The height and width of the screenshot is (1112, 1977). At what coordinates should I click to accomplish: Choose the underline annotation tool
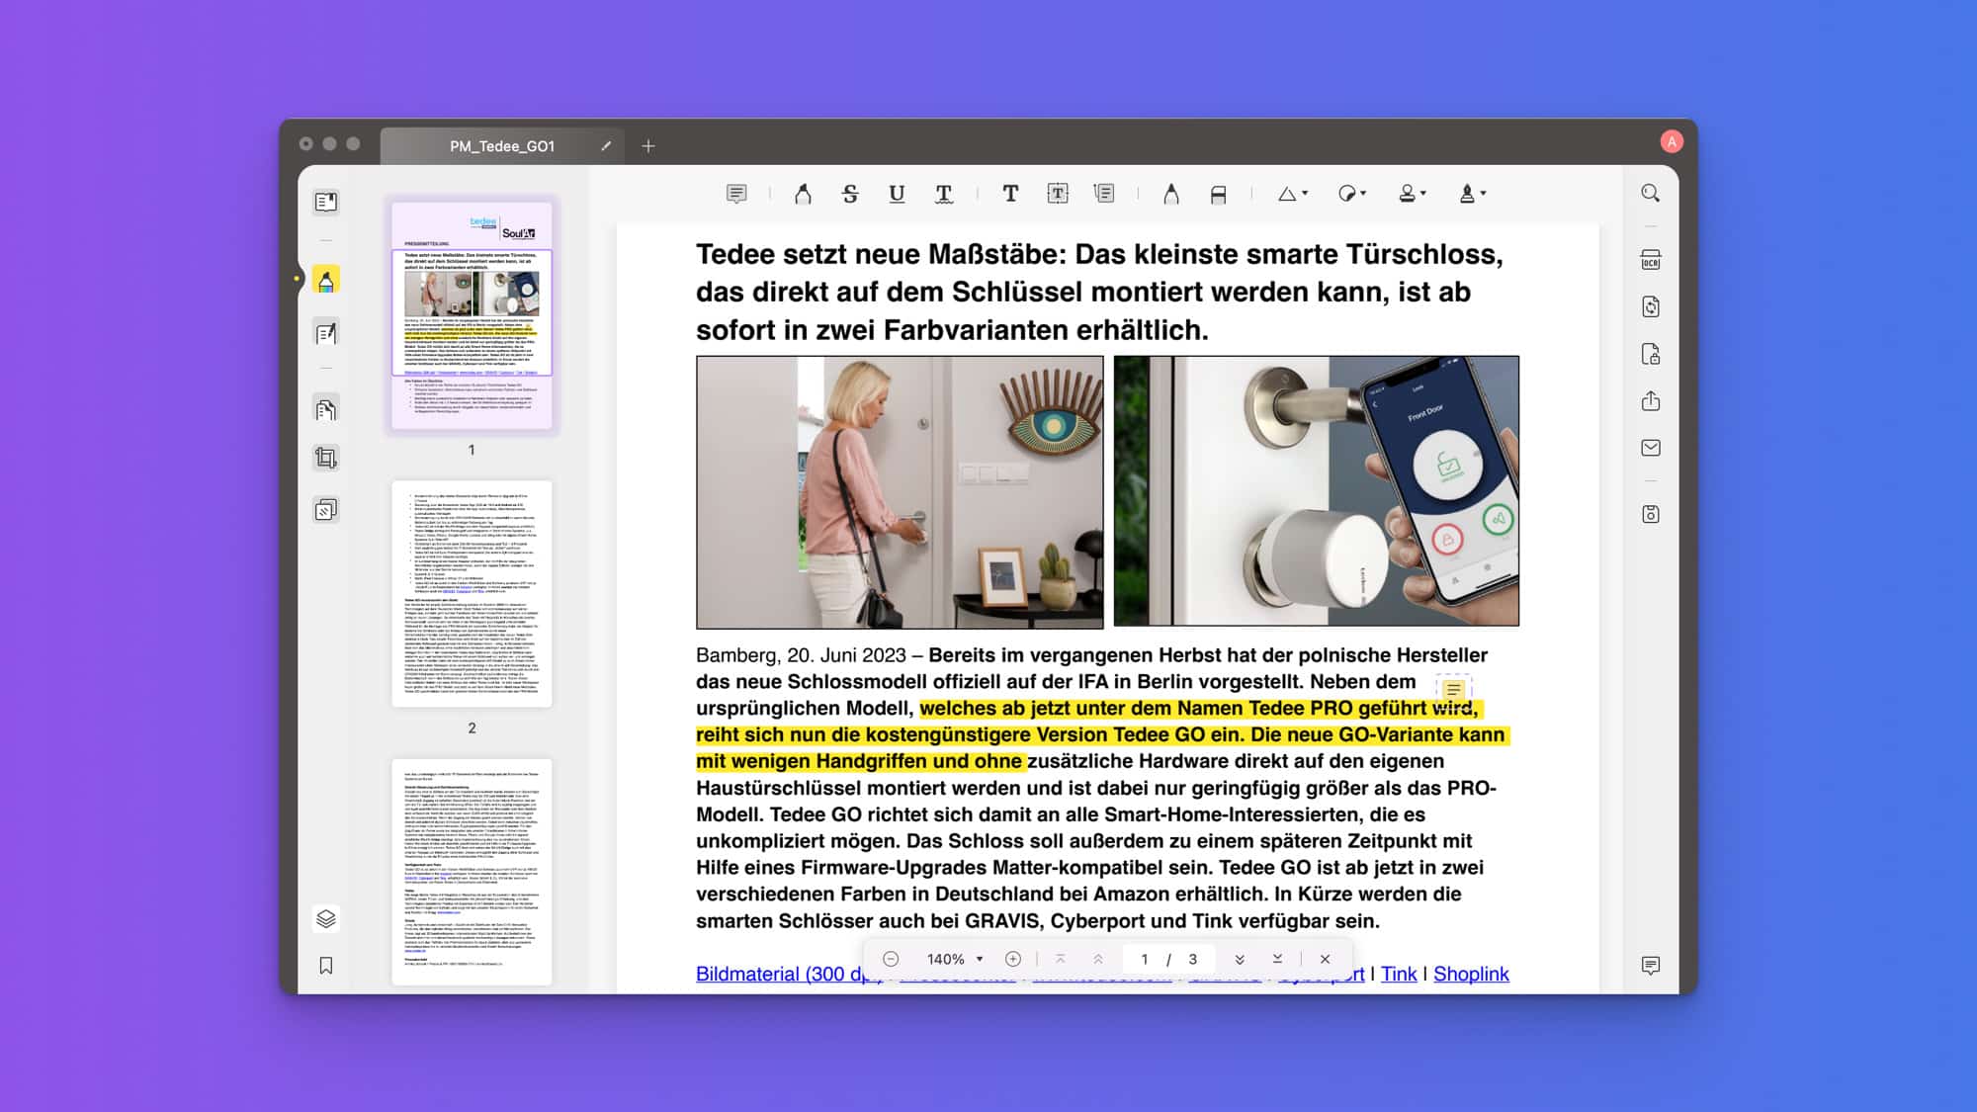coord(897,194)
